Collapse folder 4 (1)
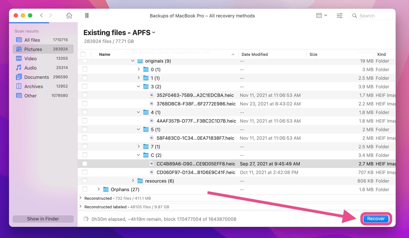409x238 pixels. (138, 112)
